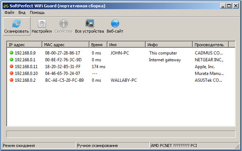Screen dimensions: 242x151
Task: Click red status dot for 192.168.0.2
Action: (11, 80)
